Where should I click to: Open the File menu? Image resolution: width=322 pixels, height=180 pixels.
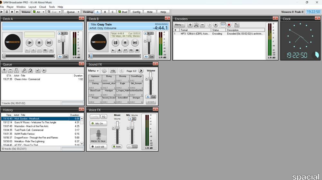2,7
